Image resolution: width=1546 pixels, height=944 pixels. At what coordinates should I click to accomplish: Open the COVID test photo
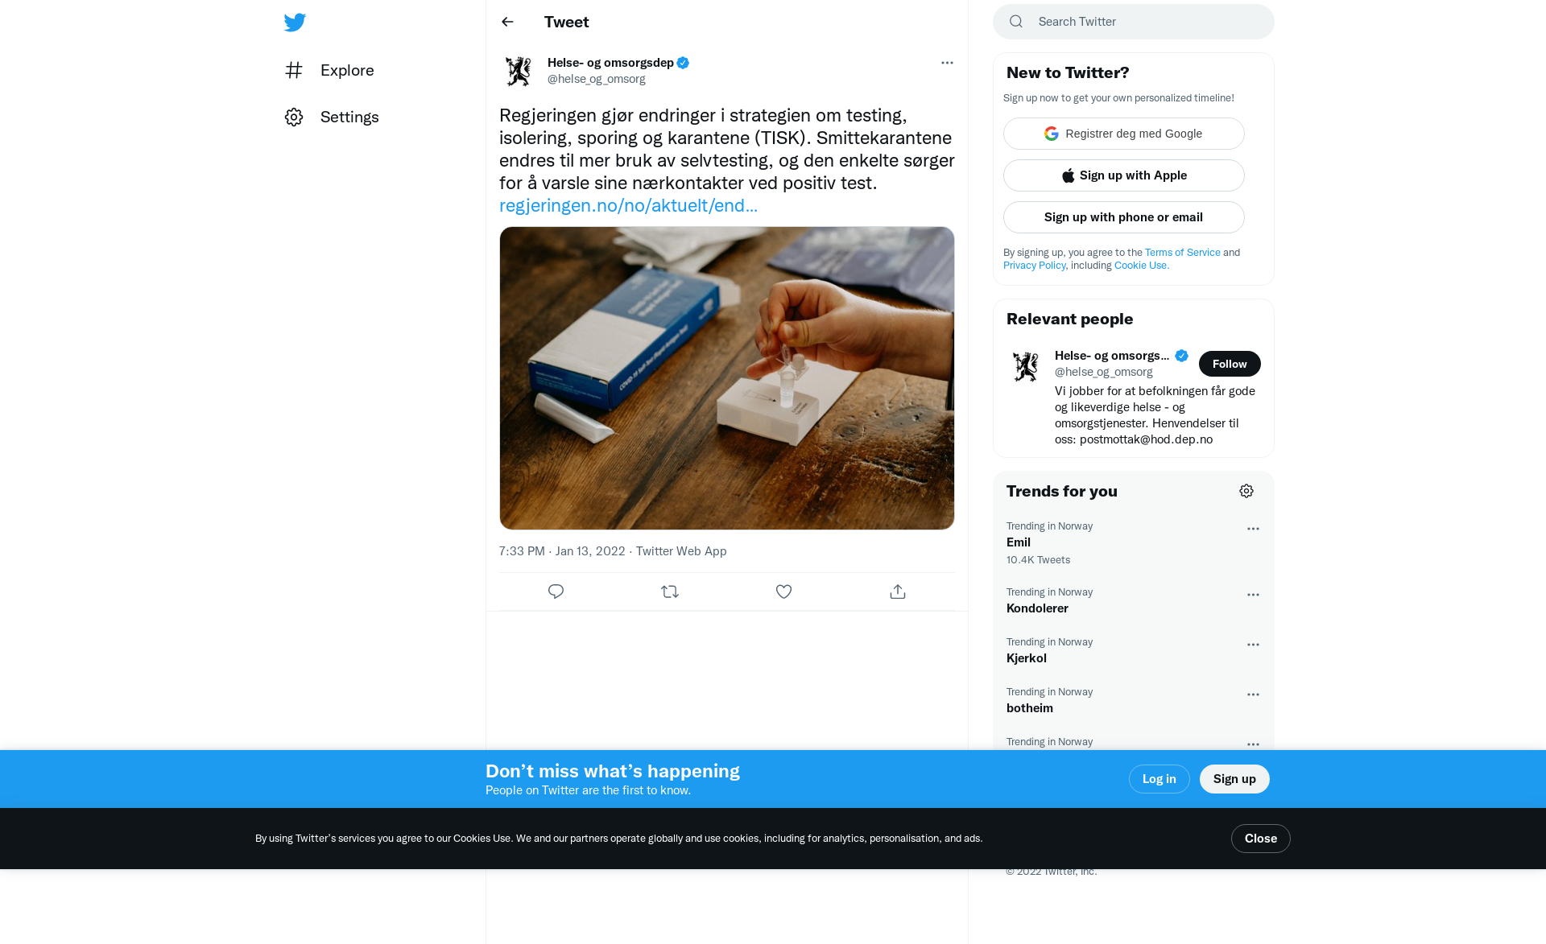click(x=727, y=378)
